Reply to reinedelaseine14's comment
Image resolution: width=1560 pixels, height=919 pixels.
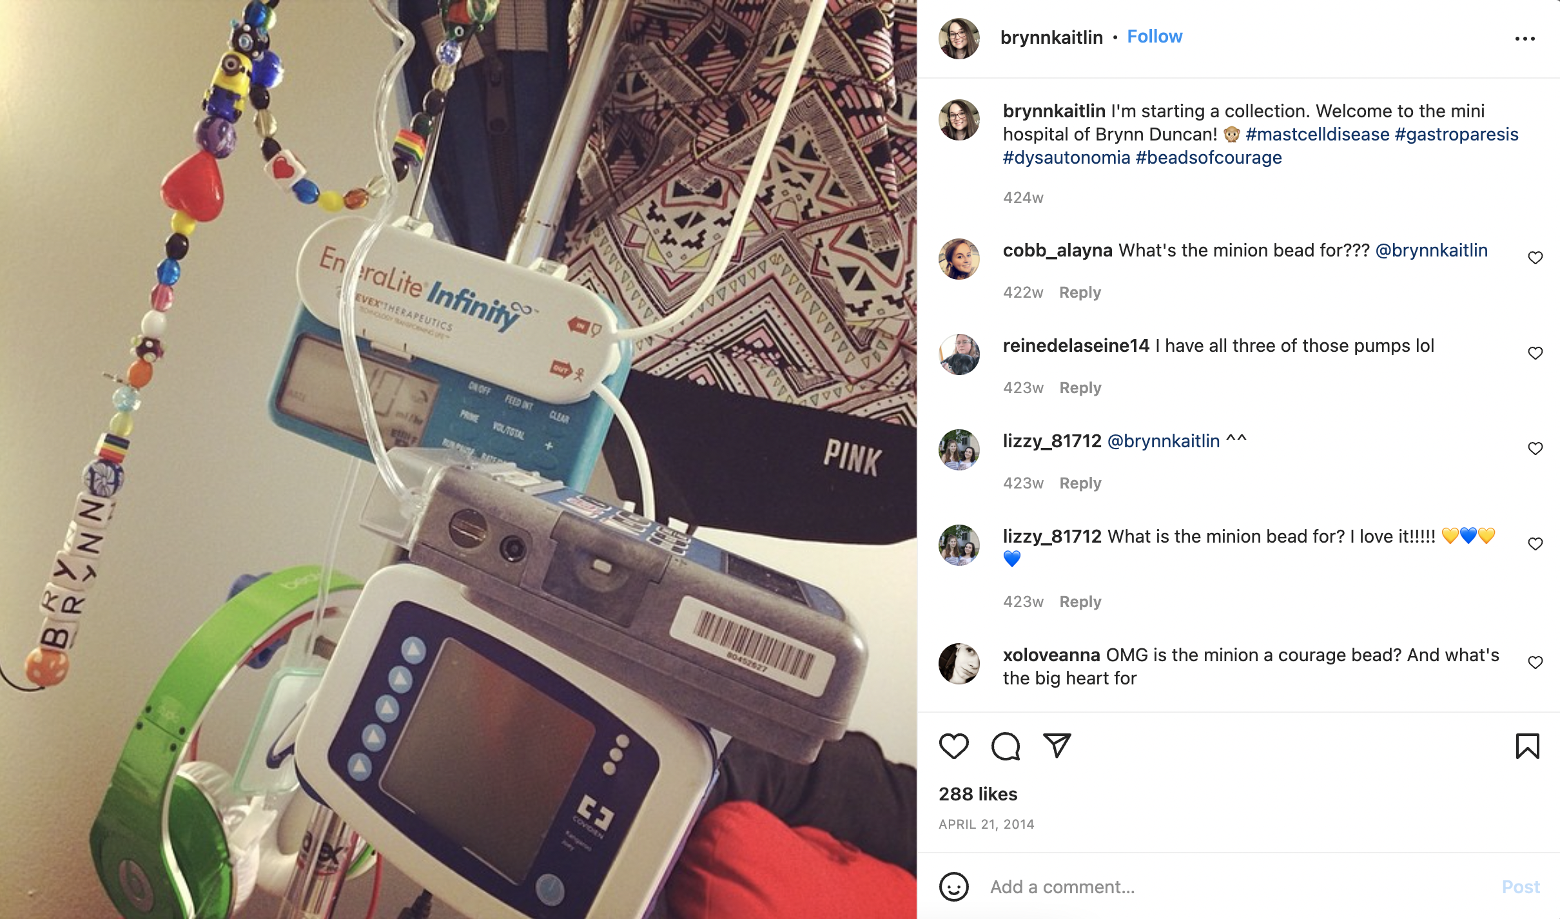[x=1080, y=388]
